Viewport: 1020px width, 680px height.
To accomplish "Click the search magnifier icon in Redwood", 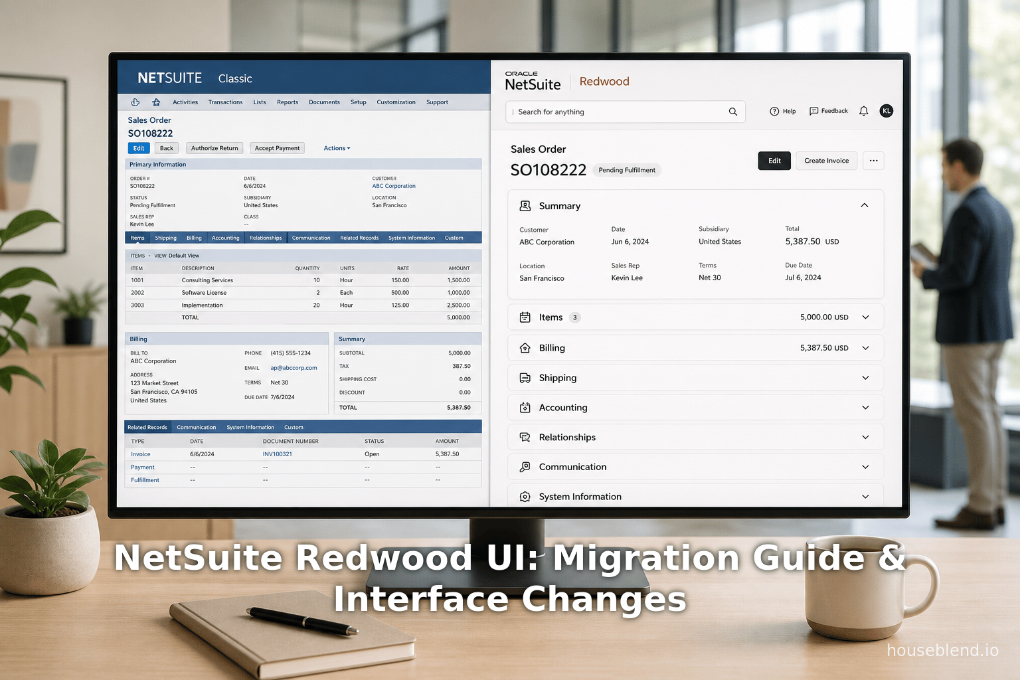I will tap(733, 112).
